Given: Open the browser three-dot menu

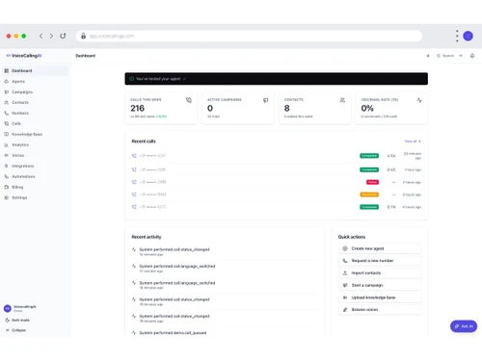Looking at the screenshot, I should (x=457, y=36).
